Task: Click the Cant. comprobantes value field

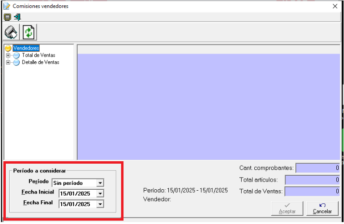Action: 317,168
